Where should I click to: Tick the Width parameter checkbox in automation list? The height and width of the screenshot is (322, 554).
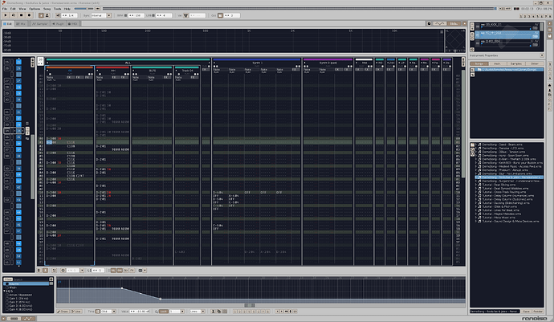[7, 287]
